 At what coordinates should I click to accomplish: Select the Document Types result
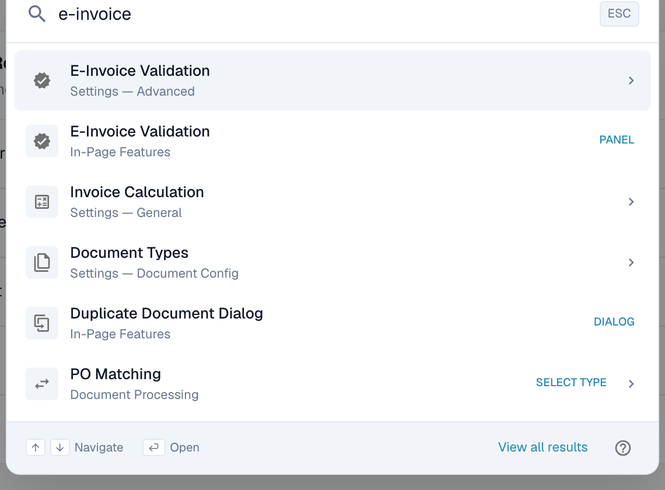(332, 262)
